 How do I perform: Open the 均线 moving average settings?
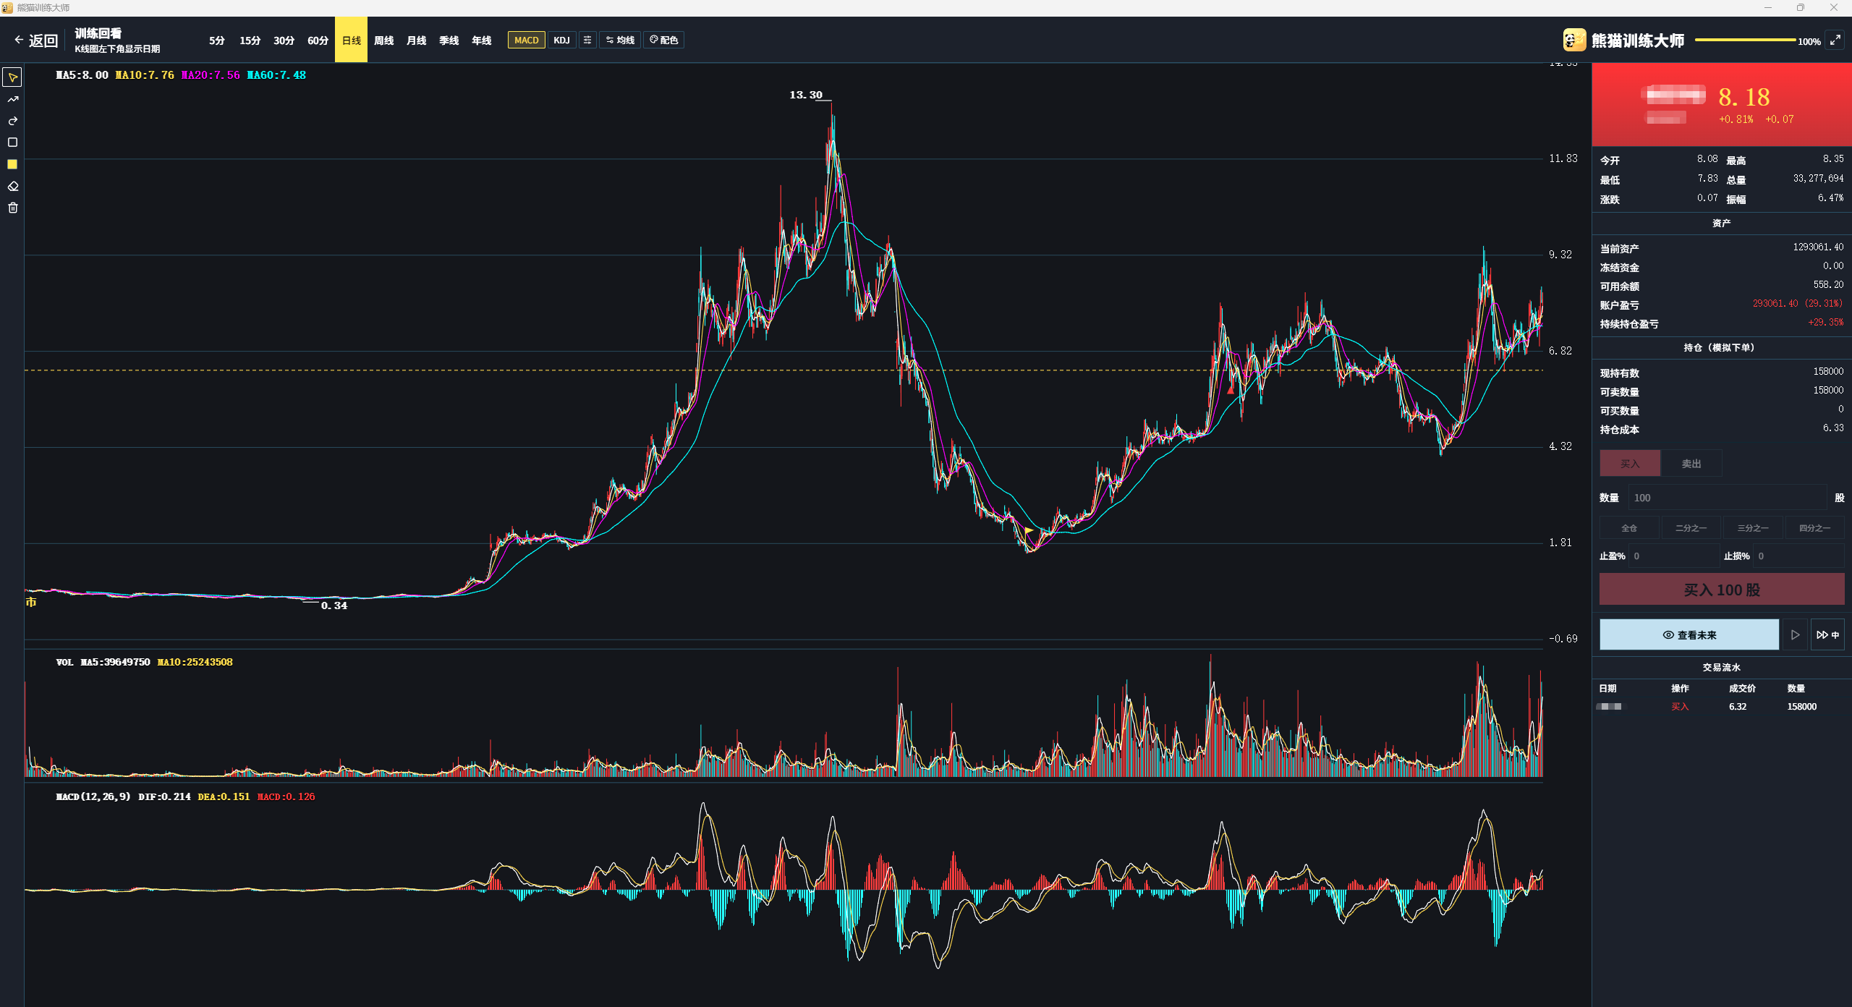(620, 40)
